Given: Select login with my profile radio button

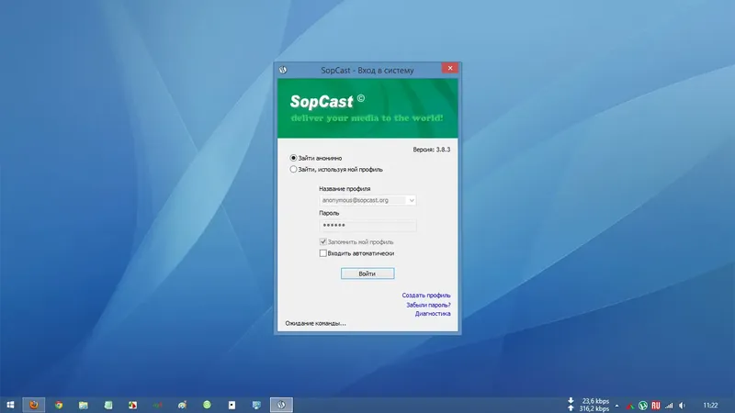Looking at the screenshot, I should coord(293,169).
